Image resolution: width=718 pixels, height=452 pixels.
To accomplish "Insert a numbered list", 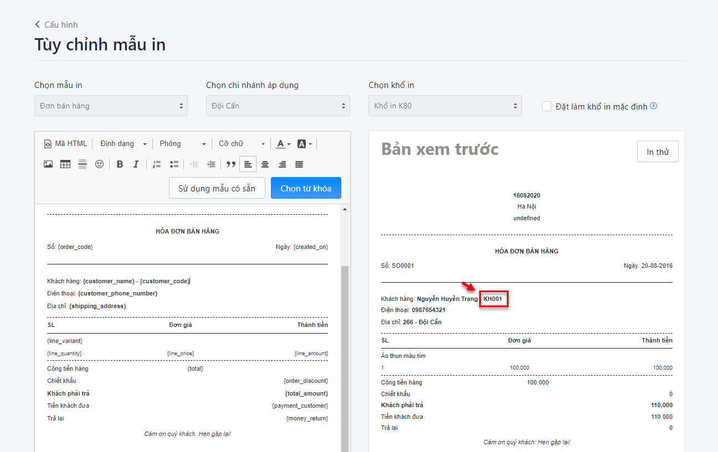I will coord(157,164).
